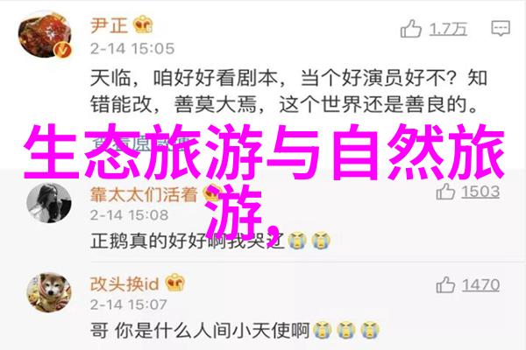This screenshot has height=350, width=526.
Task: Click crown badge next to 尹正 username
Action: [143, 24]
